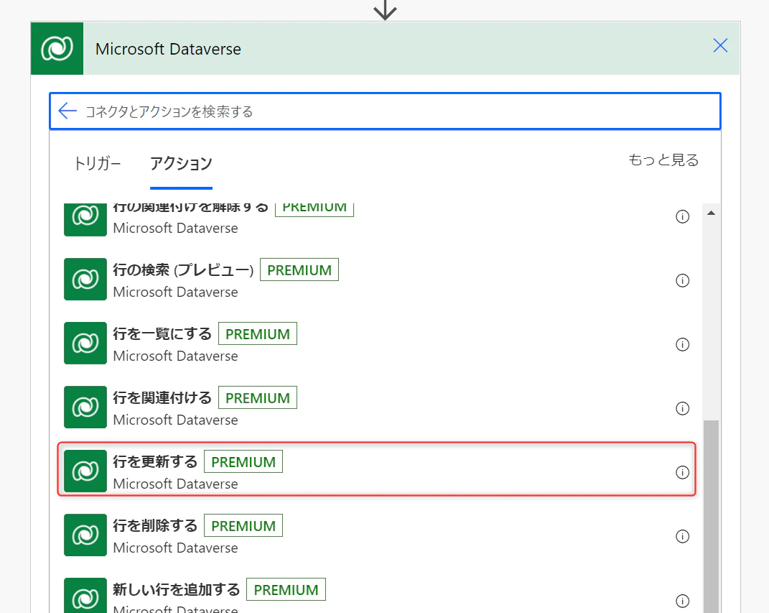Click PREMIUM badge beside 新しい行を追加する
Image resolution: width=769 pixels, height=613 pixels.
[x=286, y=590]
